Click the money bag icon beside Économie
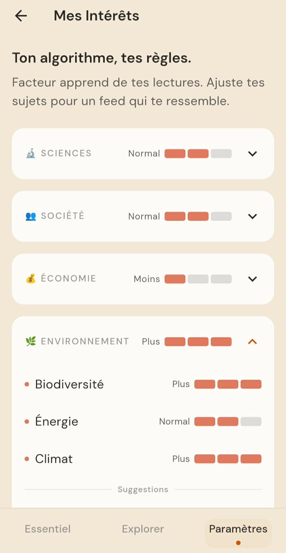 [31, 279]
